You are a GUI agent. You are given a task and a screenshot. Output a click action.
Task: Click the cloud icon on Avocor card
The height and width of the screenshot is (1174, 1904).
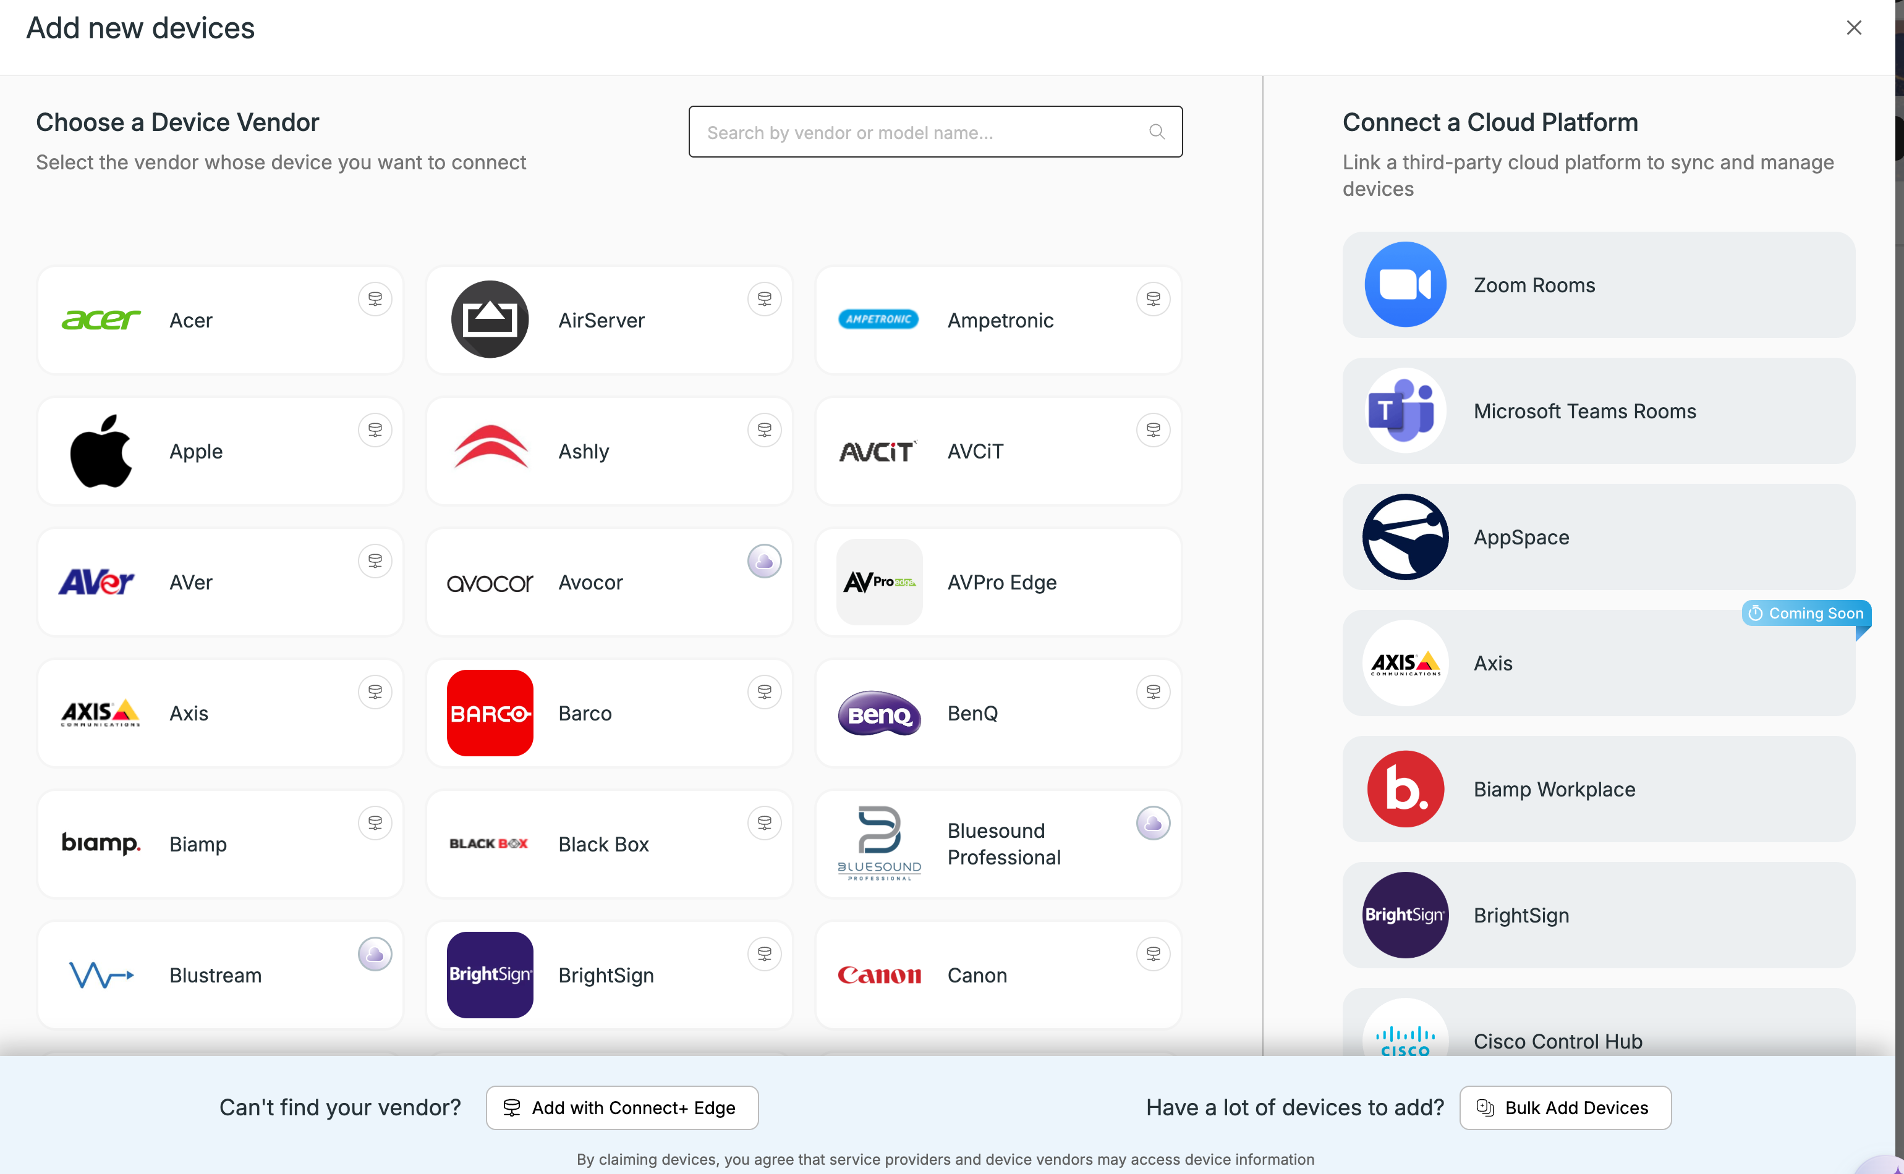tap(765, 562)
